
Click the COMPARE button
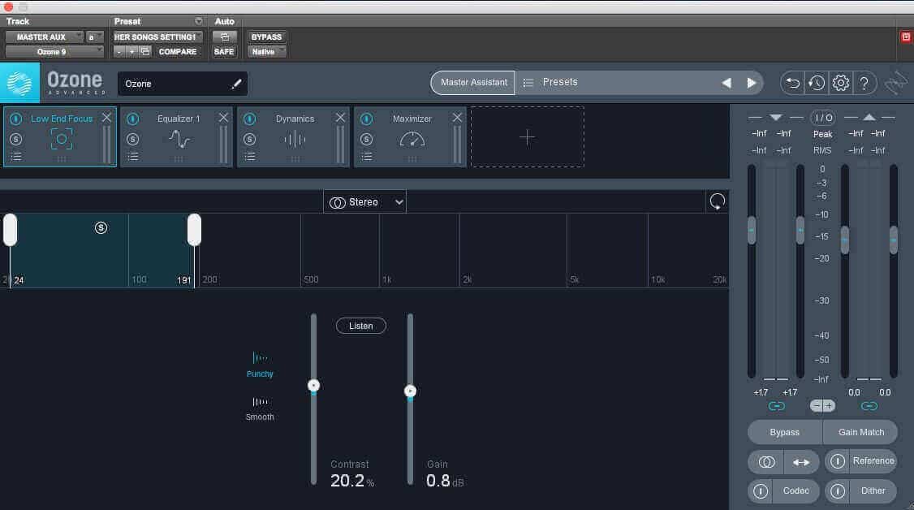[177, 52]
